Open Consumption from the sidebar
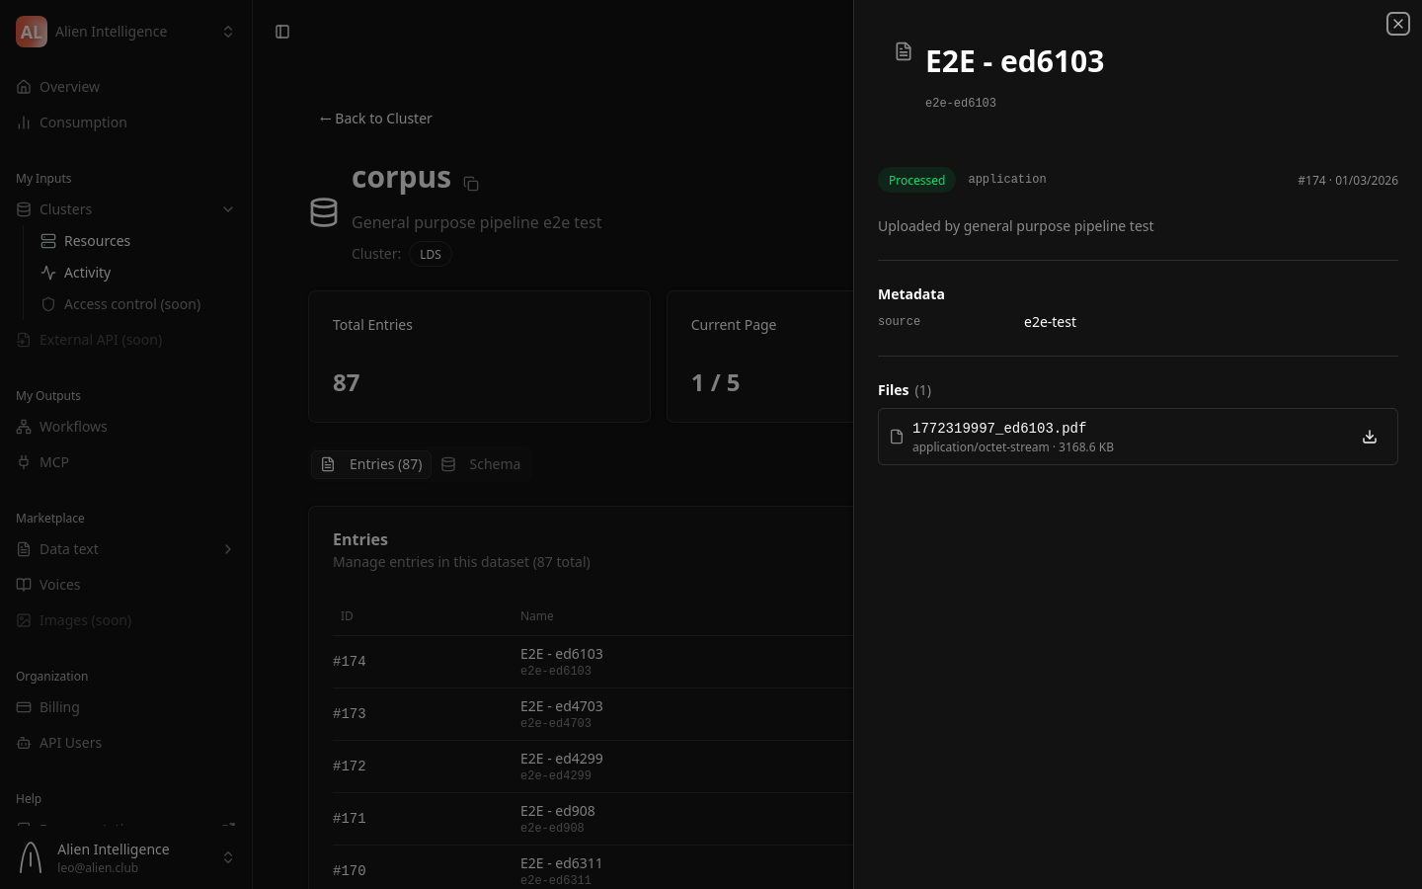 click(x=83, y=121)
